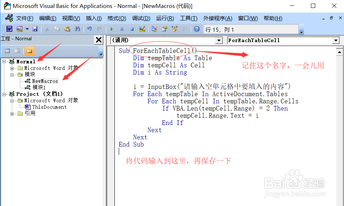Collapse the Normal project tree node
344x206 pixels.
click(4, 62)
